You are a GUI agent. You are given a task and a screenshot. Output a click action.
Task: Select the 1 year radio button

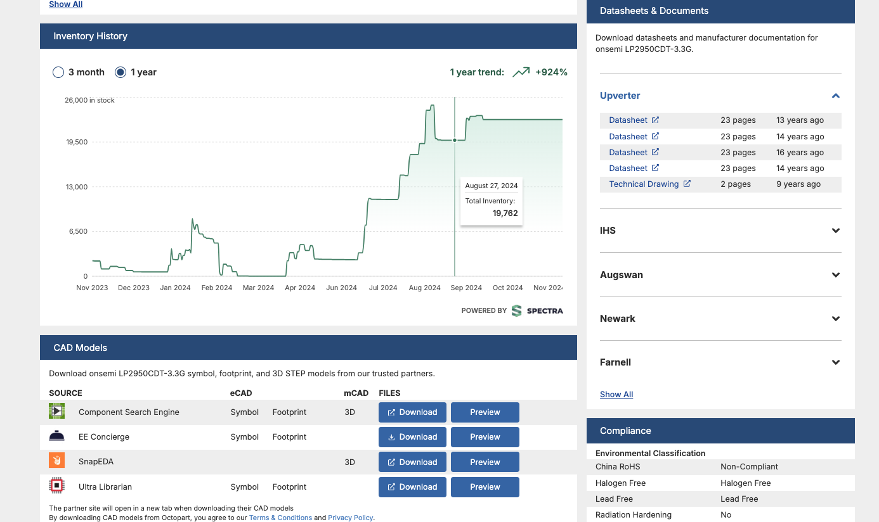pos(120,72)
